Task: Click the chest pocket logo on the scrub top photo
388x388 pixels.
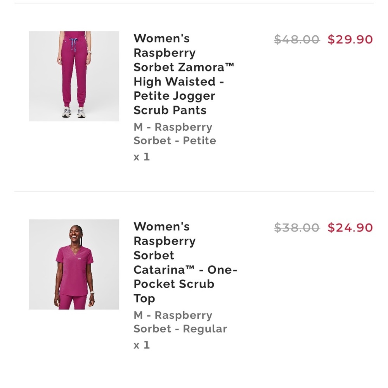Action: 80,259
